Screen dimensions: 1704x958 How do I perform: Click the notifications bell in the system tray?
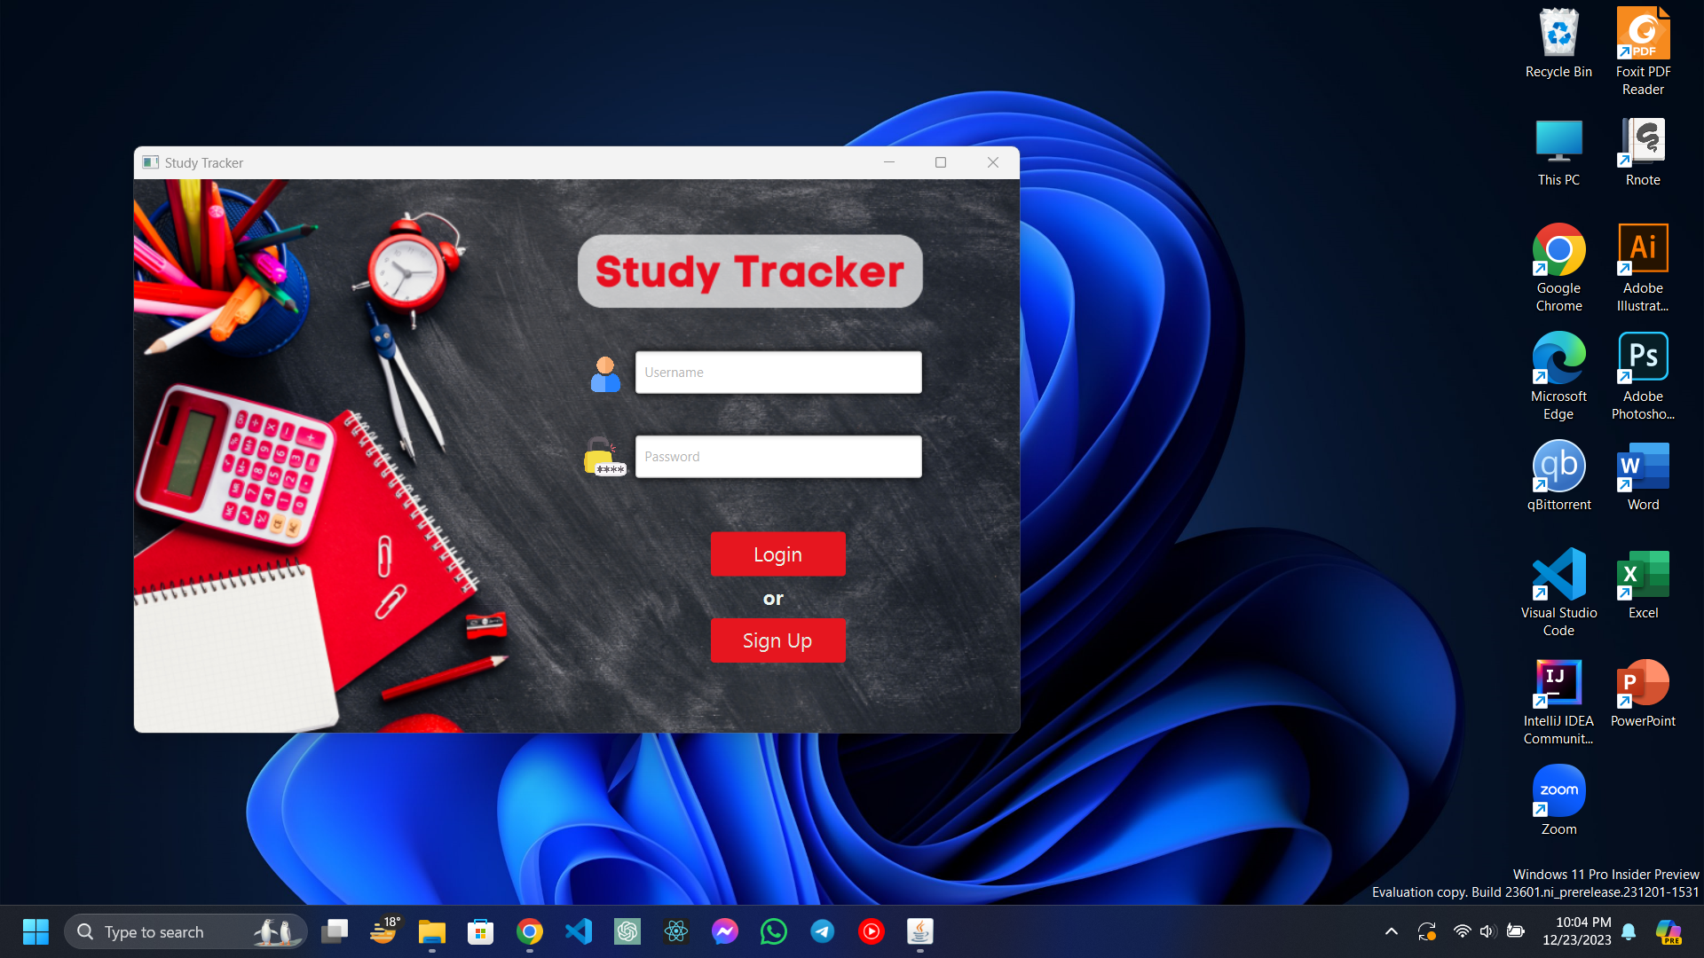(1629, 931)
